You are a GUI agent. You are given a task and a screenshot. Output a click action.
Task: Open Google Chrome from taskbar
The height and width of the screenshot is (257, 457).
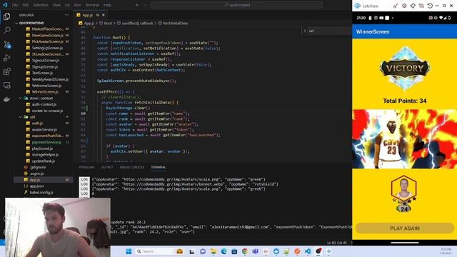click(245, 251)
